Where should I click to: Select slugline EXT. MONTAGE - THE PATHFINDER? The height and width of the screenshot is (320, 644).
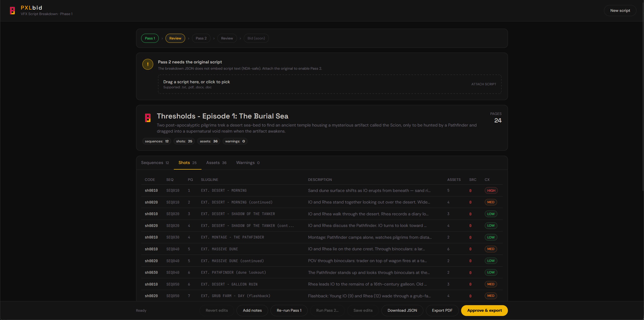point(232,237)
